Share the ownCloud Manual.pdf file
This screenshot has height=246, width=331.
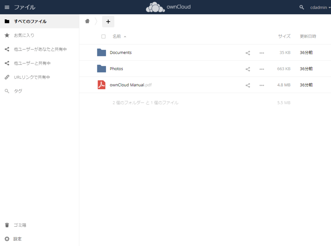tap(248, 85)
